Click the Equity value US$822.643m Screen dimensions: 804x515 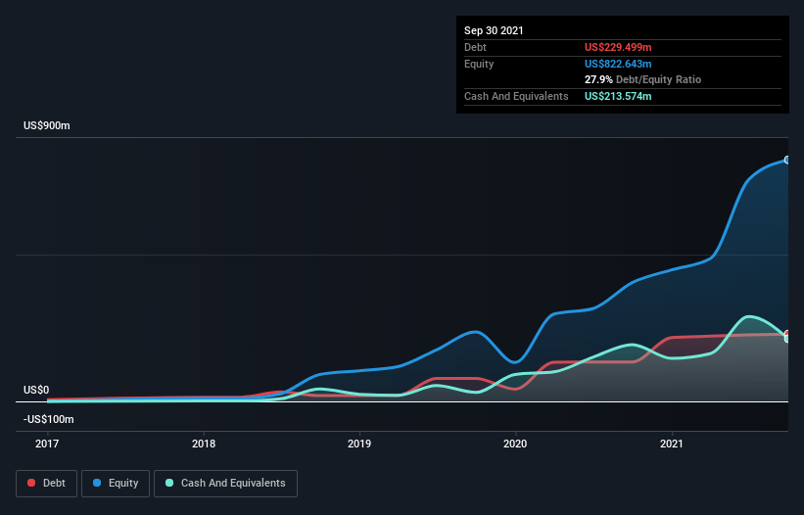tap(618, 64)
